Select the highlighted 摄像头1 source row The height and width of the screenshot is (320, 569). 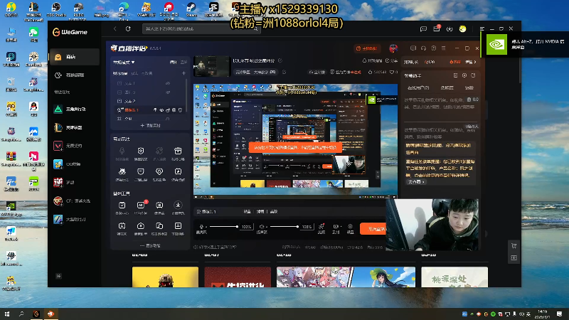tap(150, 110)
